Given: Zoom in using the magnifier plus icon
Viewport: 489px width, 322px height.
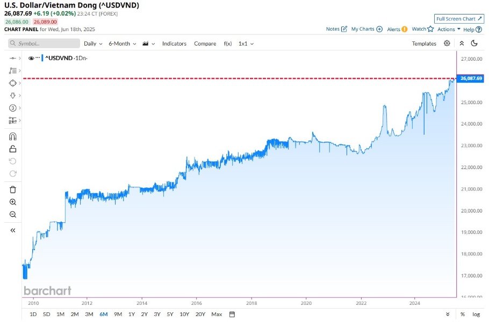Looking at the screenshot, I should tap(13, 202).
